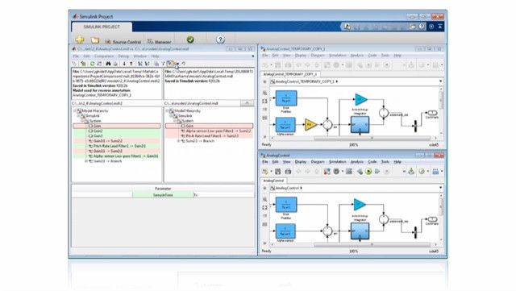Open project with the folder icon

(95, 40)
